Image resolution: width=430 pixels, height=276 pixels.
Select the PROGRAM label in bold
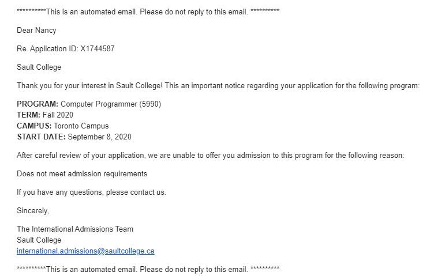point(38,104)
